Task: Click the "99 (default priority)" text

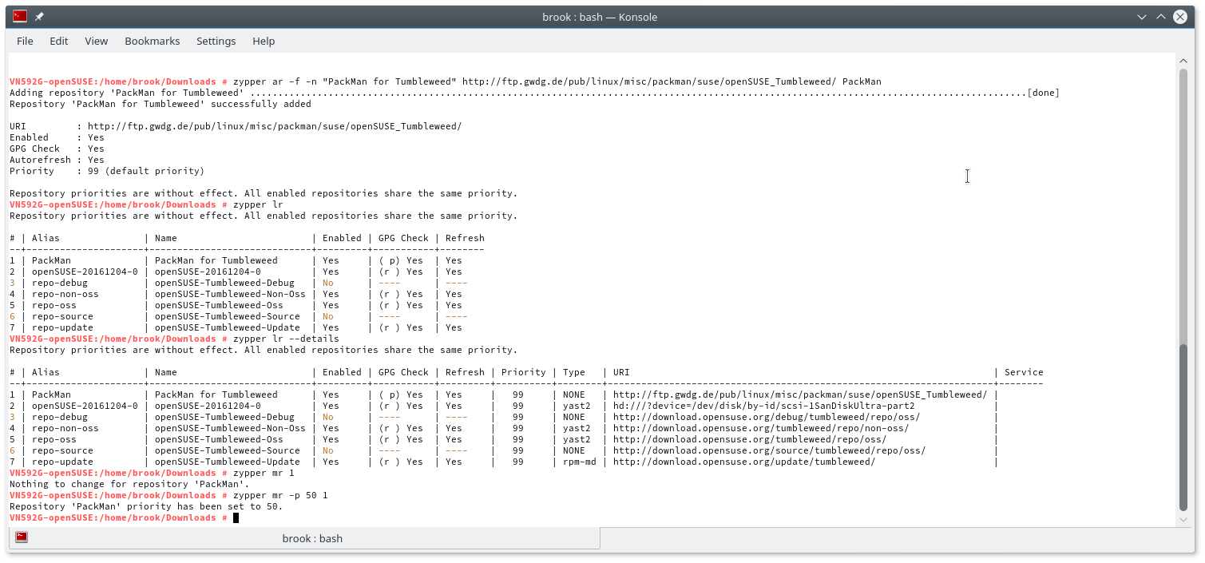Action: (x=146, y=171)
